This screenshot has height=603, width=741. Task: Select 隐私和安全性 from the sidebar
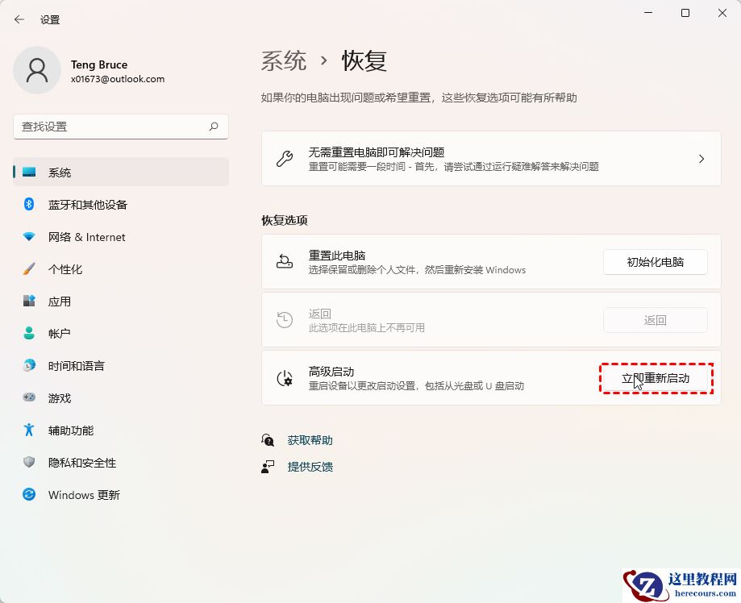pyautogui.click(x=81, y=462)
